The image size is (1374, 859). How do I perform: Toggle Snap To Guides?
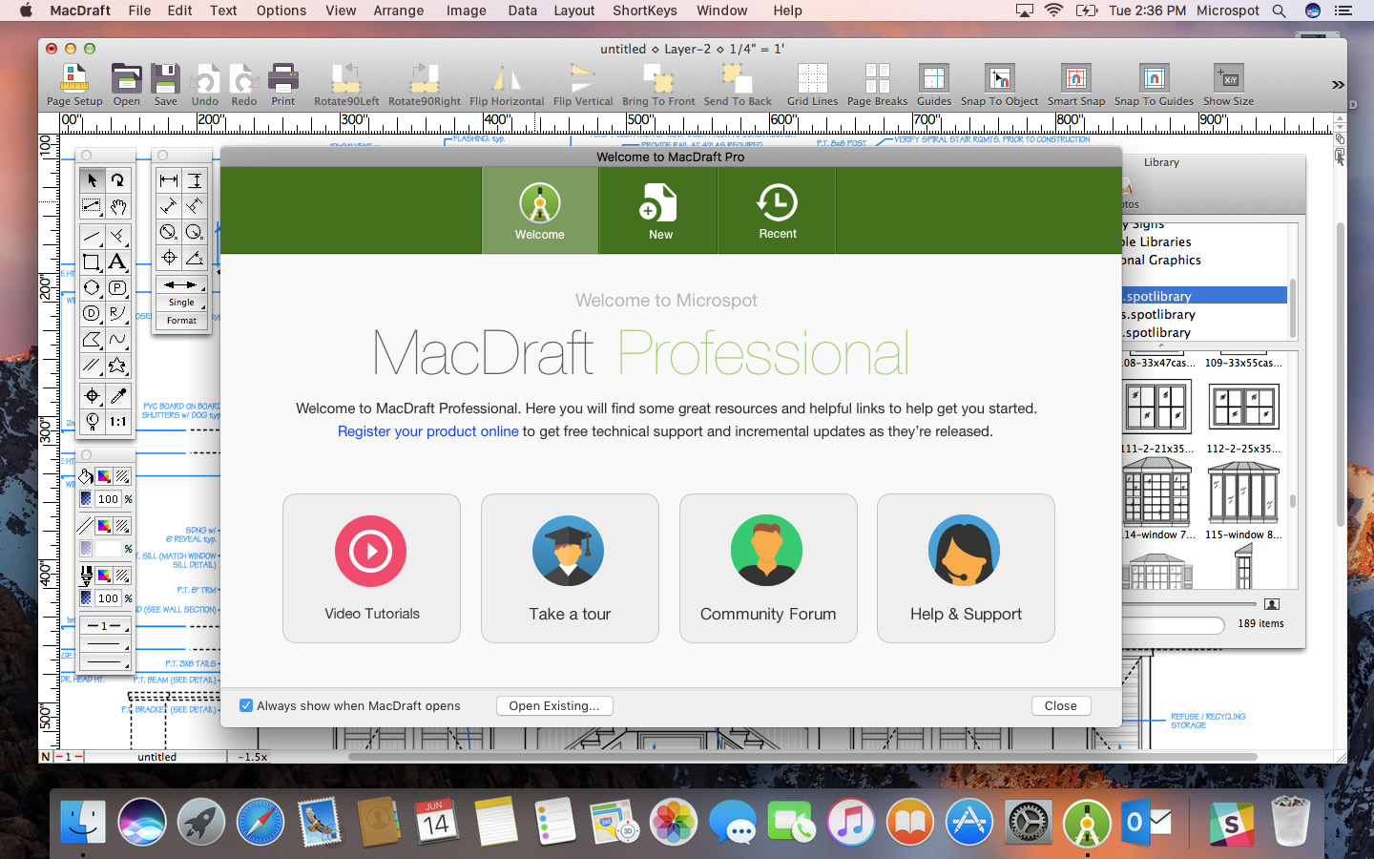tap(1154, 85)
